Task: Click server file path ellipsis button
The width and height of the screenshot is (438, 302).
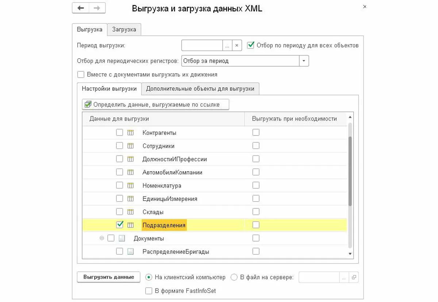Action: [x=344, y=277]
